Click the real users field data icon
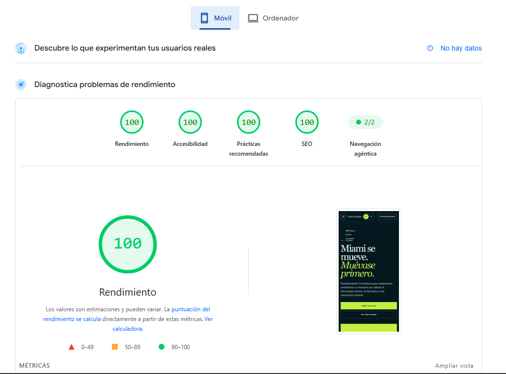The height and width of the screenshot is (374, 506). [x=21, y=49]
